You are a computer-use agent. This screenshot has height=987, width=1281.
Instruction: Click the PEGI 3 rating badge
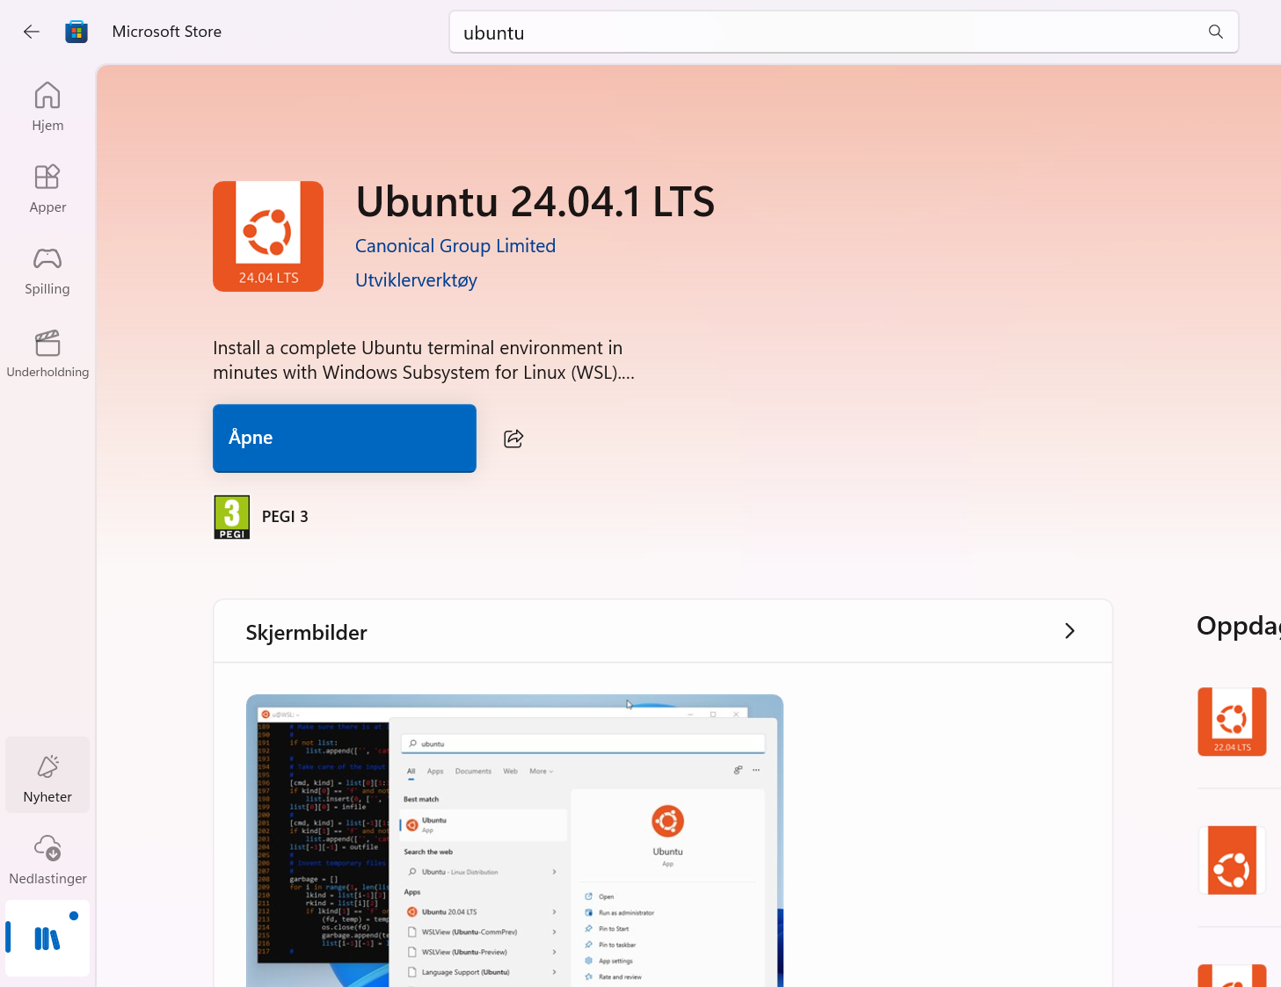coord(232,517)
